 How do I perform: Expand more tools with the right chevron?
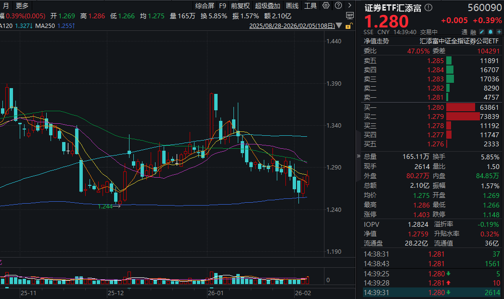tap(350, 5)
